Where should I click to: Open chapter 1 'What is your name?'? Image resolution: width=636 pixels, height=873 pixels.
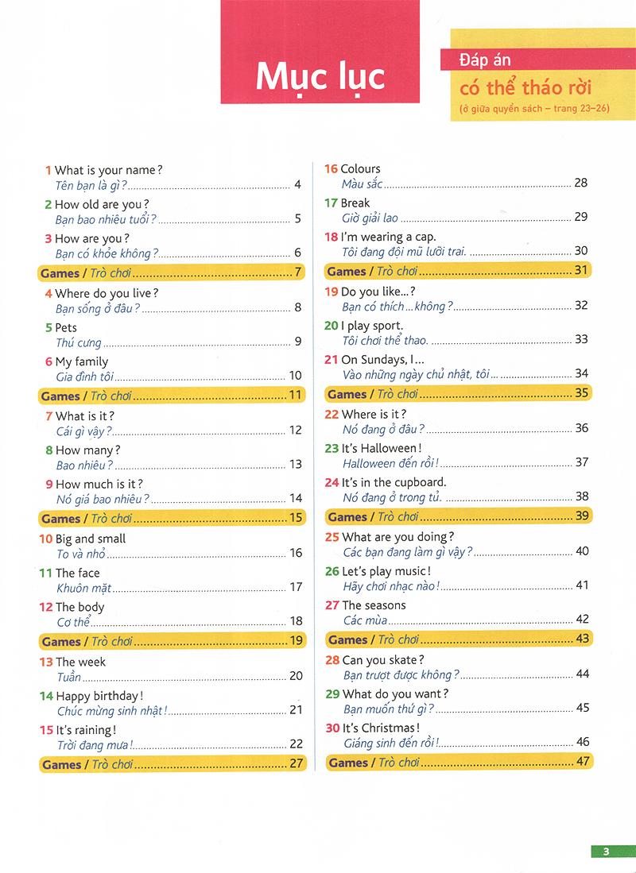173,178
